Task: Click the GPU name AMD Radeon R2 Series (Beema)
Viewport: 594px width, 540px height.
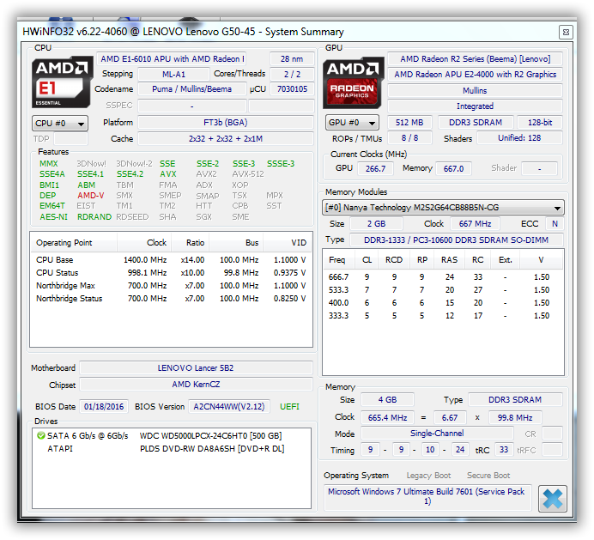Action: [475, 59]
